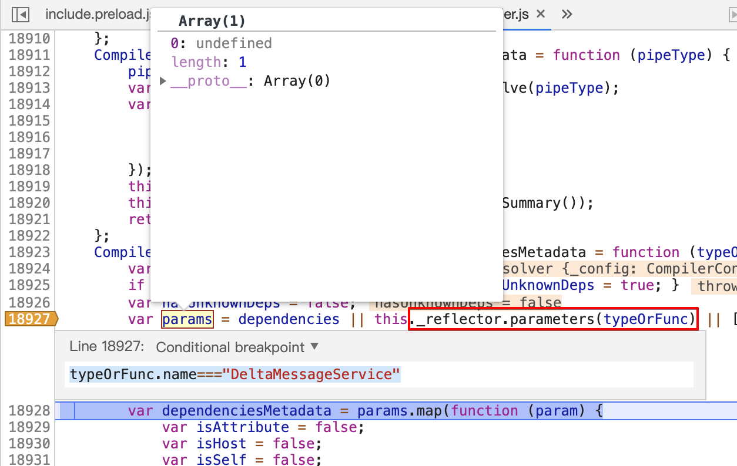Viewport: 737px width, 466px height.
Task: Select the '0: undefined' array entry
Action: coord(221,43)
